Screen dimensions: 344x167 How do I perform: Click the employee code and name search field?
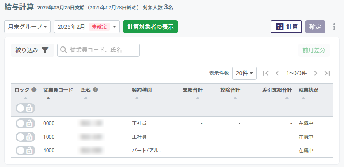point(98,50)
